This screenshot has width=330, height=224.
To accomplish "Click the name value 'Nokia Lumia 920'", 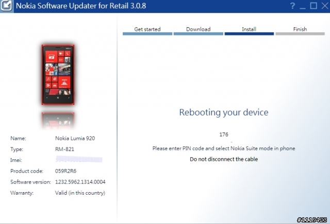I will 75,138.
